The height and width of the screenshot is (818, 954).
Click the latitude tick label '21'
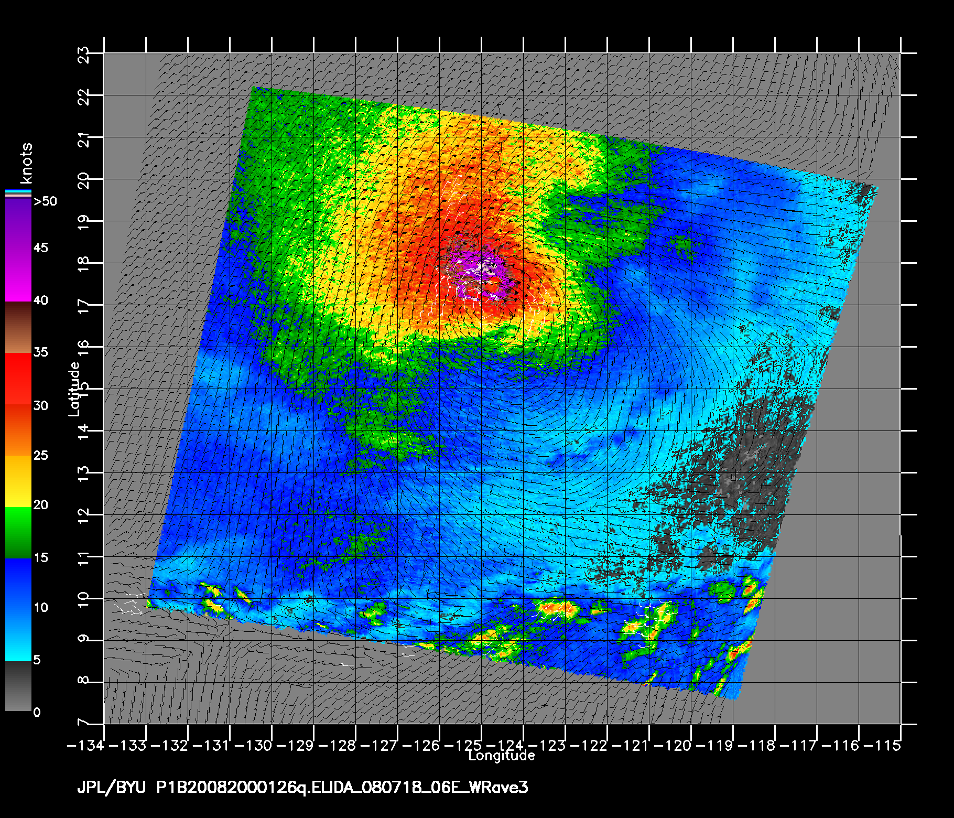84,139
